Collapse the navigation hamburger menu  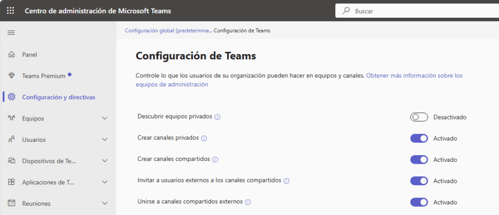11,33
